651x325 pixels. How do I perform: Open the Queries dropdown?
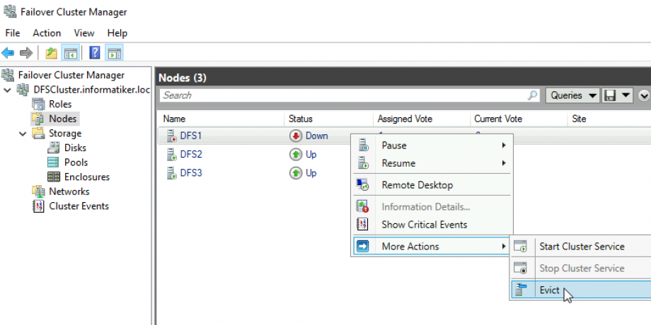tap(572, 95)
